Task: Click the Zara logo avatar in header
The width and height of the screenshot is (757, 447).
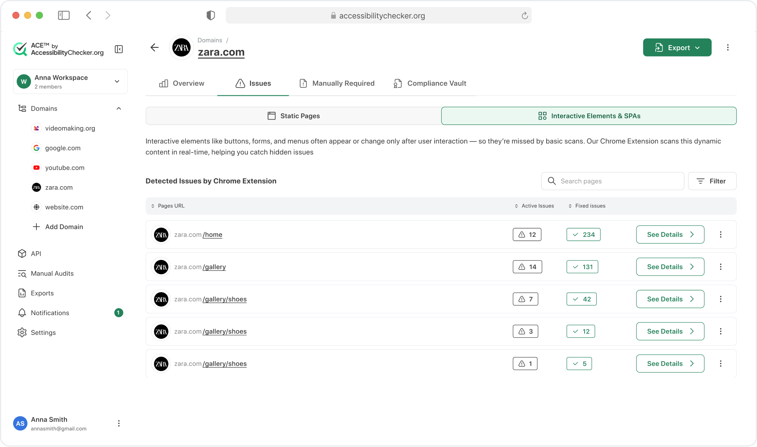Action: coord(181,47)
